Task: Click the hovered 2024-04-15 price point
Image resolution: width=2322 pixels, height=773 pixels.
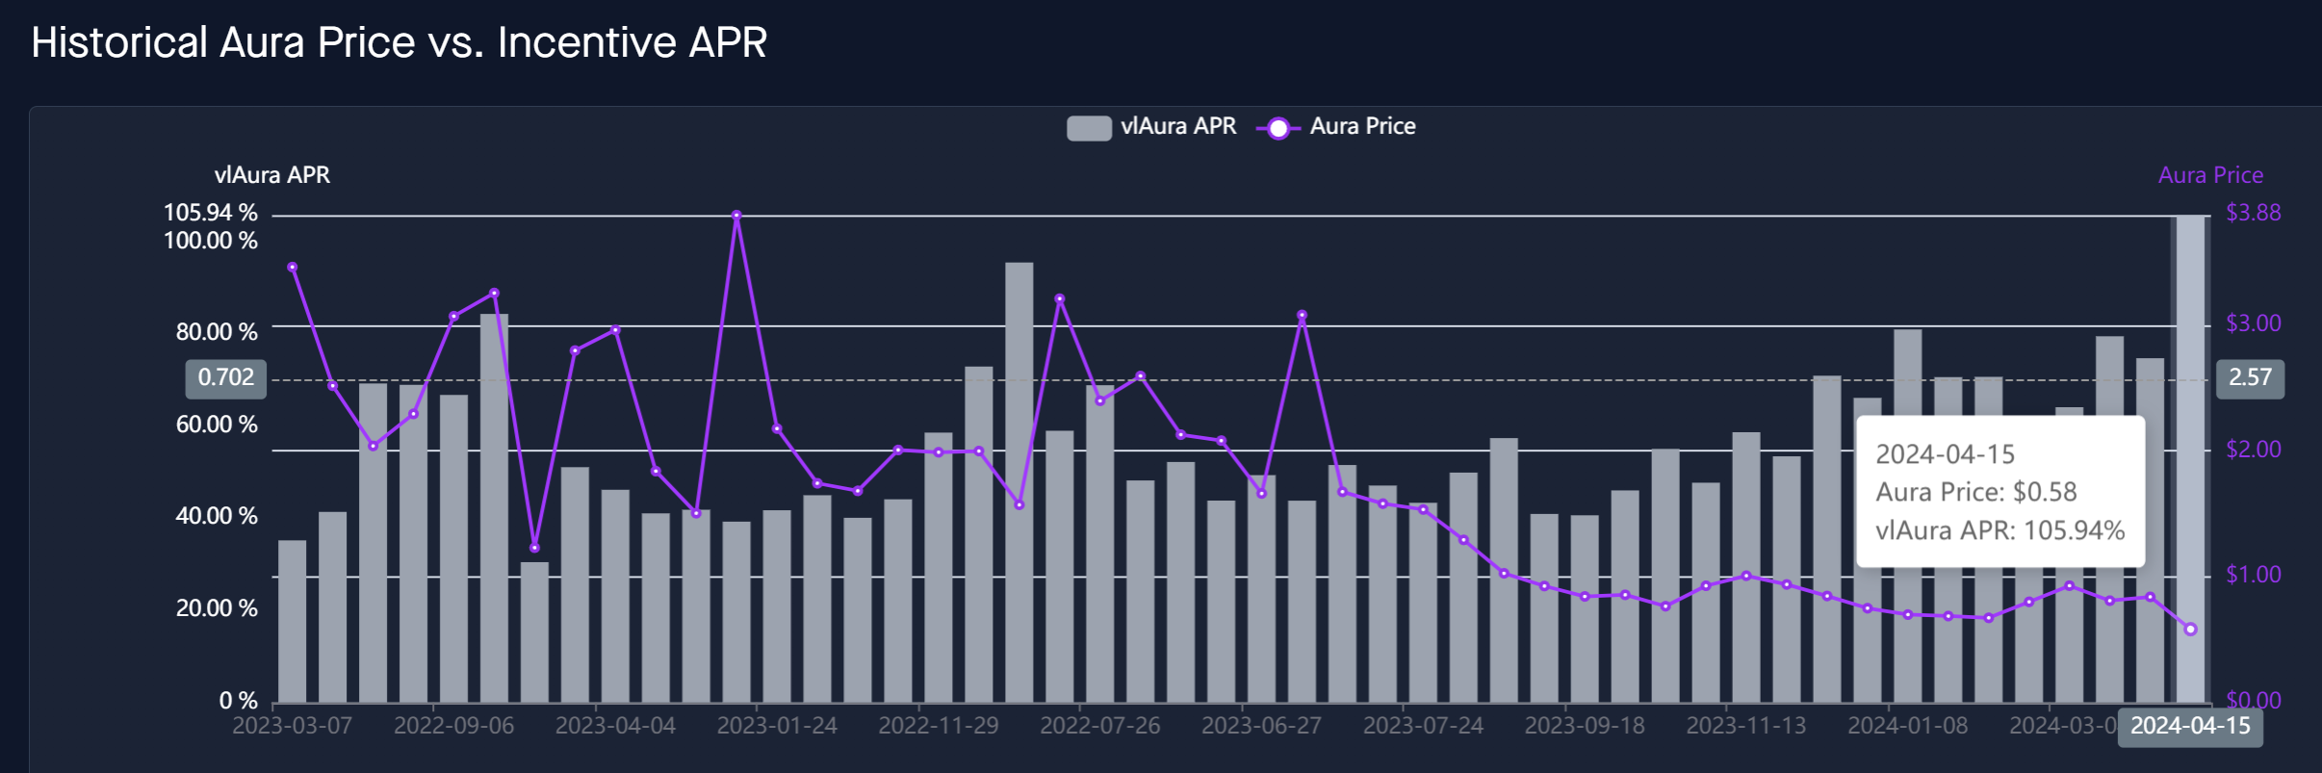Action: [x=2191, y=630]
